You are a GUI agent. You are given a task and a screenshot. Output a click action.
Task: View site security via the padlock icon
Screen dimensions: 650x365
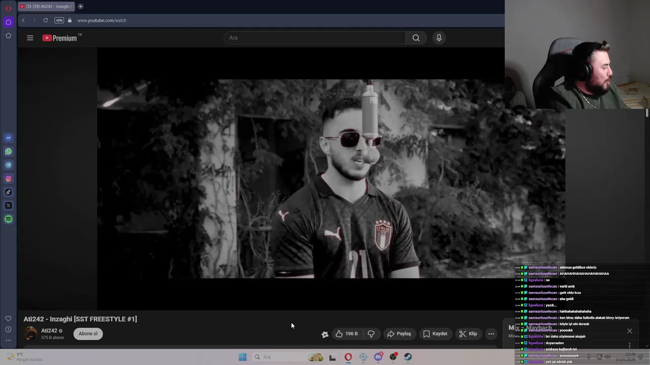point(70,20)
